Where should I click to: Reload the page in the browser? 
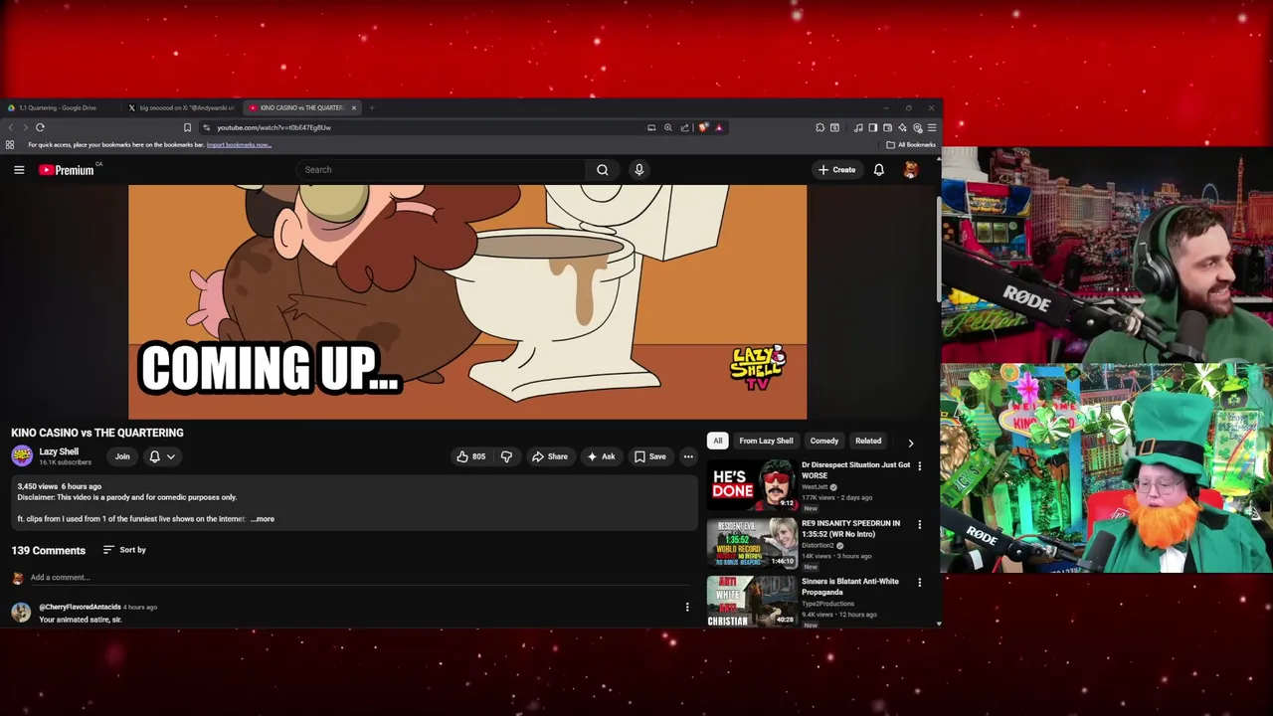[40, 127]
